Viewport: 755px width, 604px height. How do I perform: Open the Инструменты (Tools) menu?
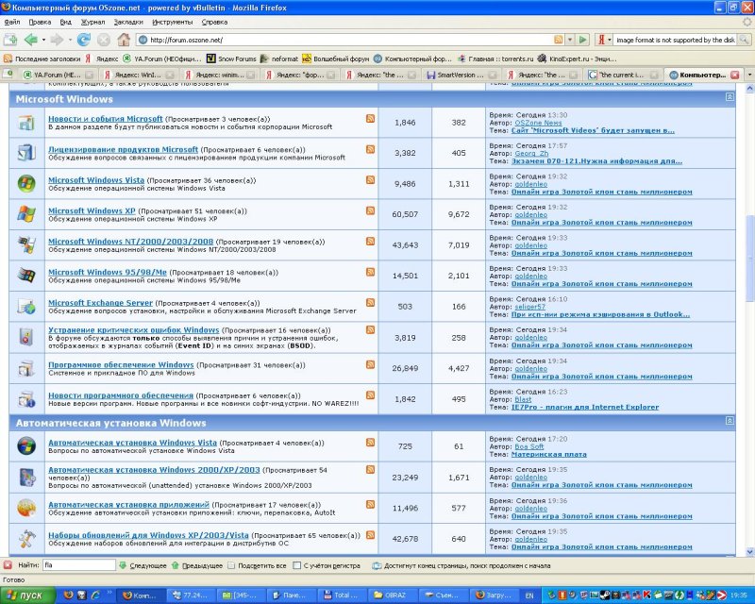172,20
